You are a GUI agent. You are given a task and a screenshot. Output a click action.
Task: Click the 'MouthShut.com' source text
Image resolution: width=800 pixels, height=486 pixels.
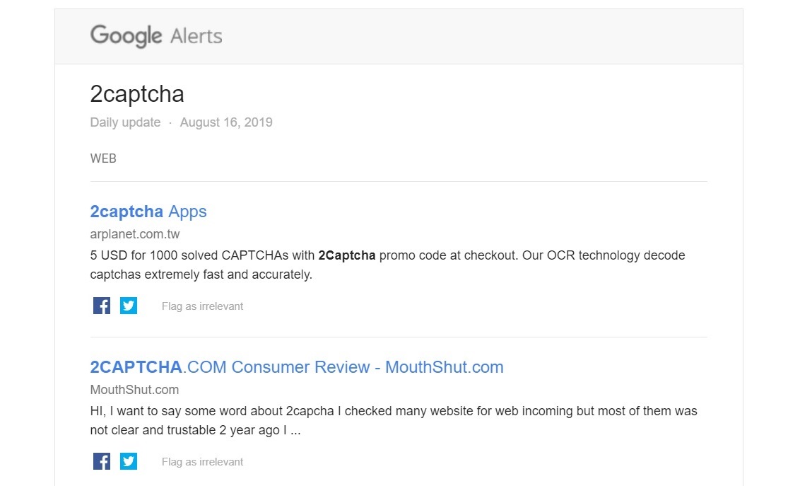point(135,390)
